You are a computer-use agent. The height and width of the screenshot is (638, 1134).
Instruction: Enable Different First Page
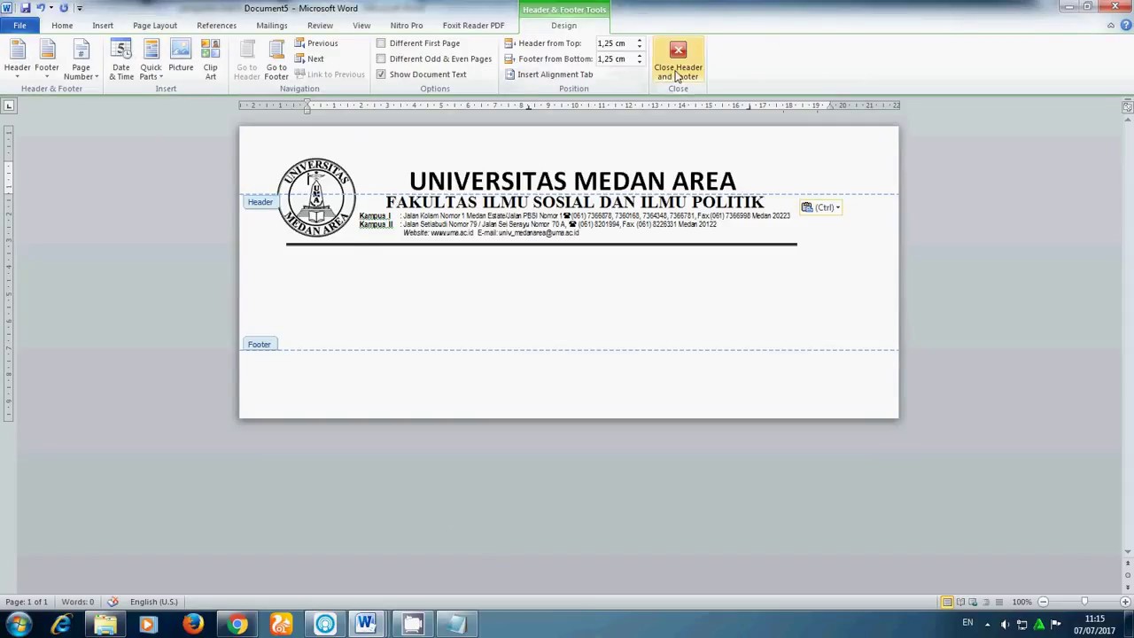[418, 43]
